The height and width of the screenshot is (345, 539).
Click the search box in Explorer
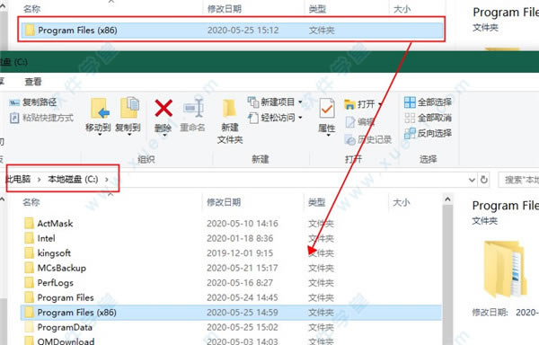coord(519,180)
